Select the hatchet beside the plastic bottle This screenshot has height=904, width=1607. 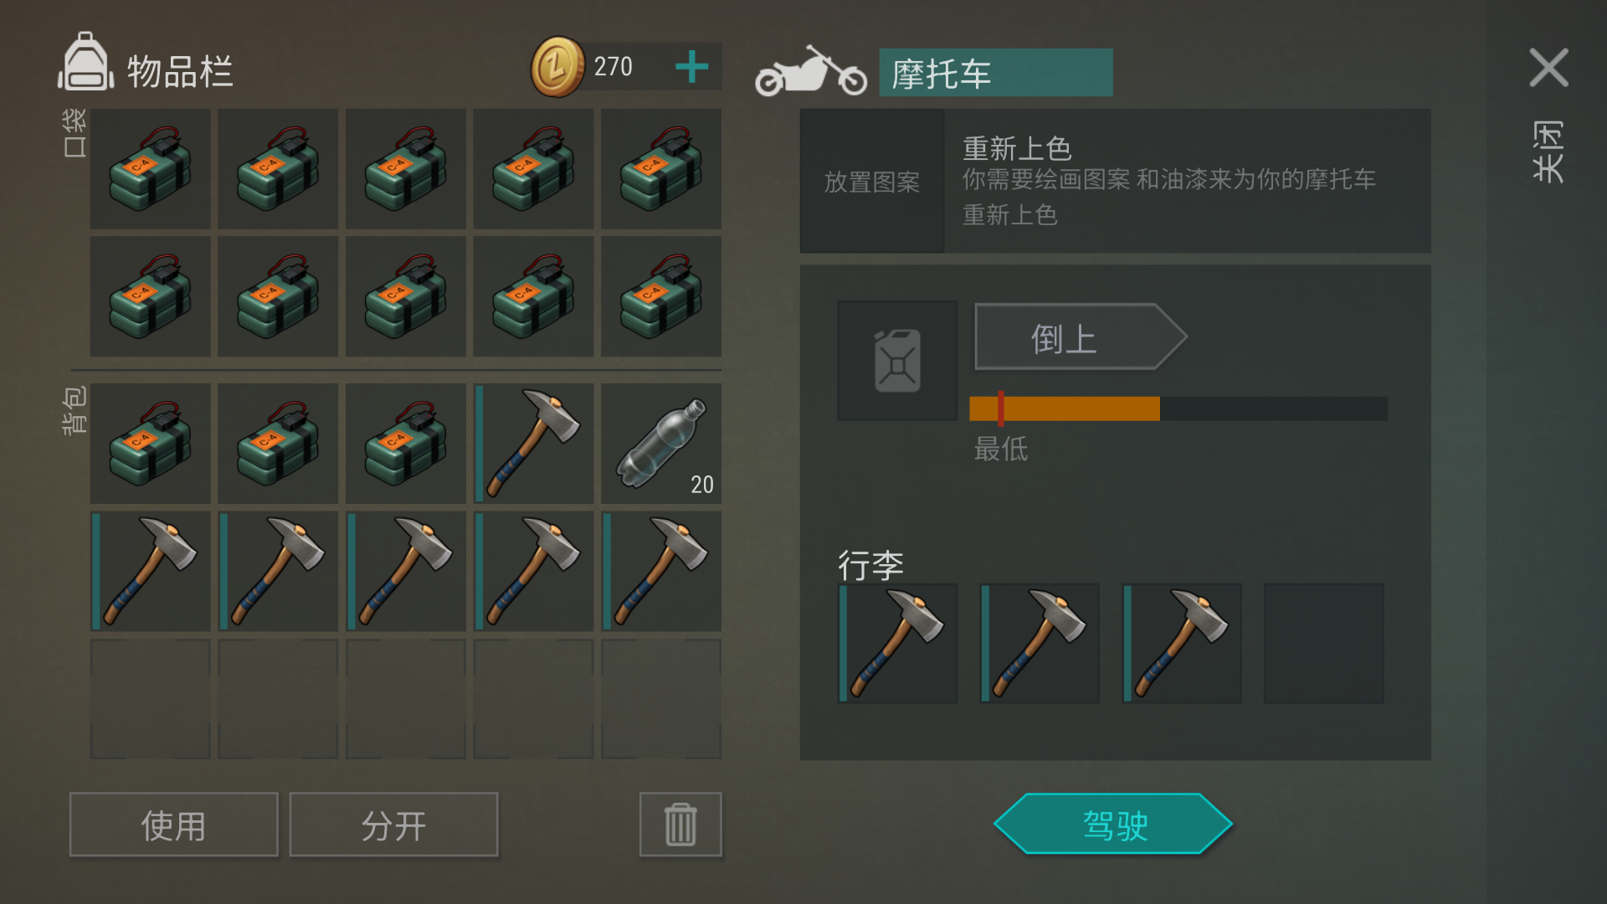pyautogui.click(x=533, y=444)
